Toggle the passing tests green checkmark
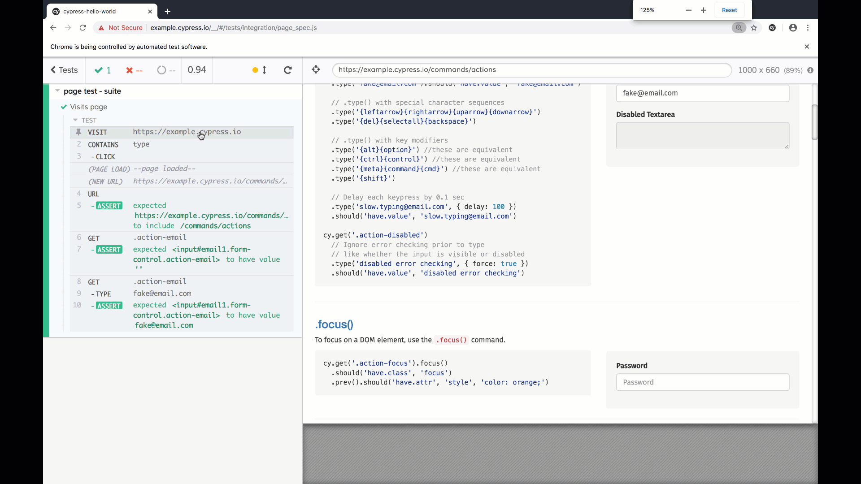 click(98, 70)
